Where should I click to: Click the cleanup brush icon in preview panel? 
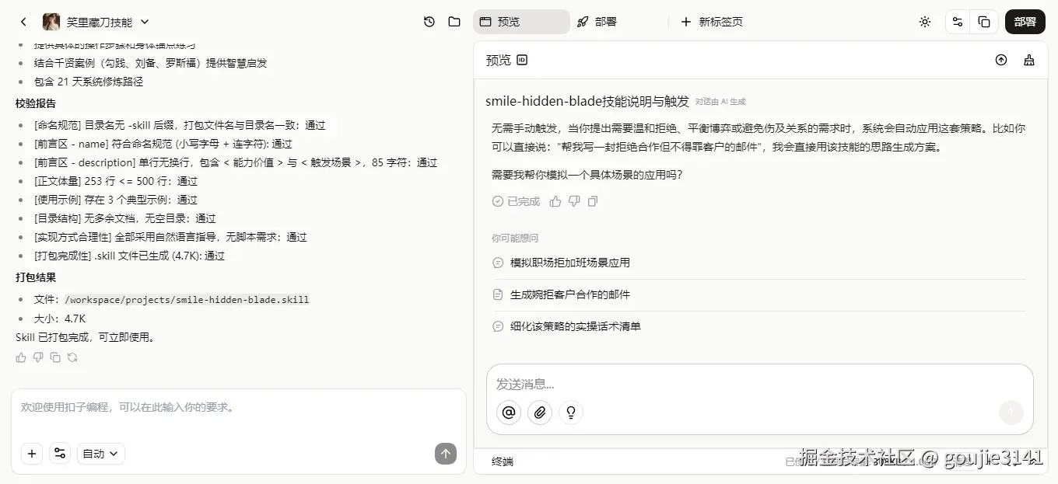tap(1028, 59)
